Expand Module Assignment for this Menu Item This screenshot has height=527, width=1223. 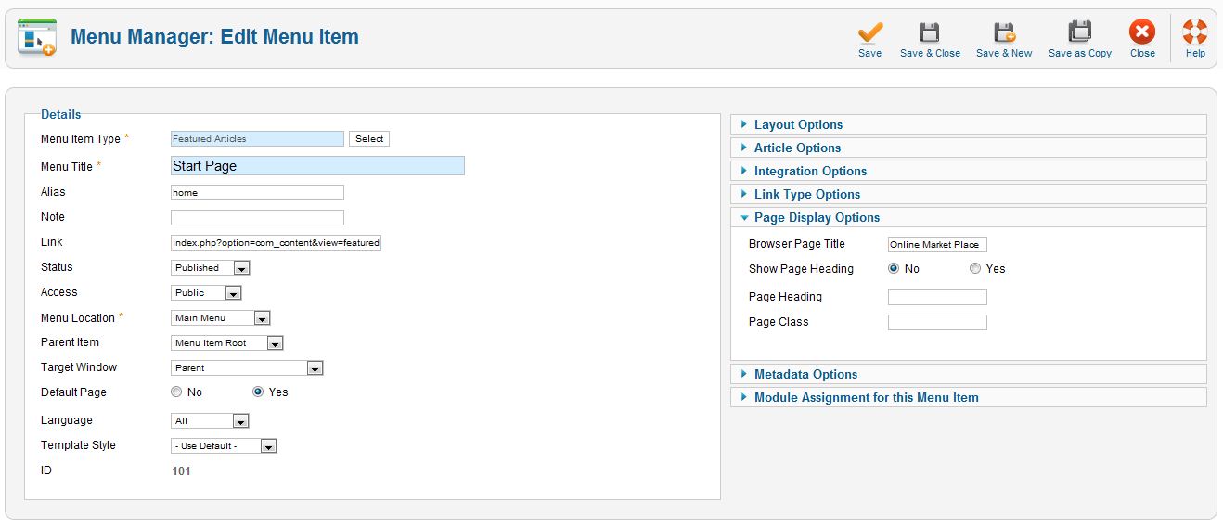(969, 398)
